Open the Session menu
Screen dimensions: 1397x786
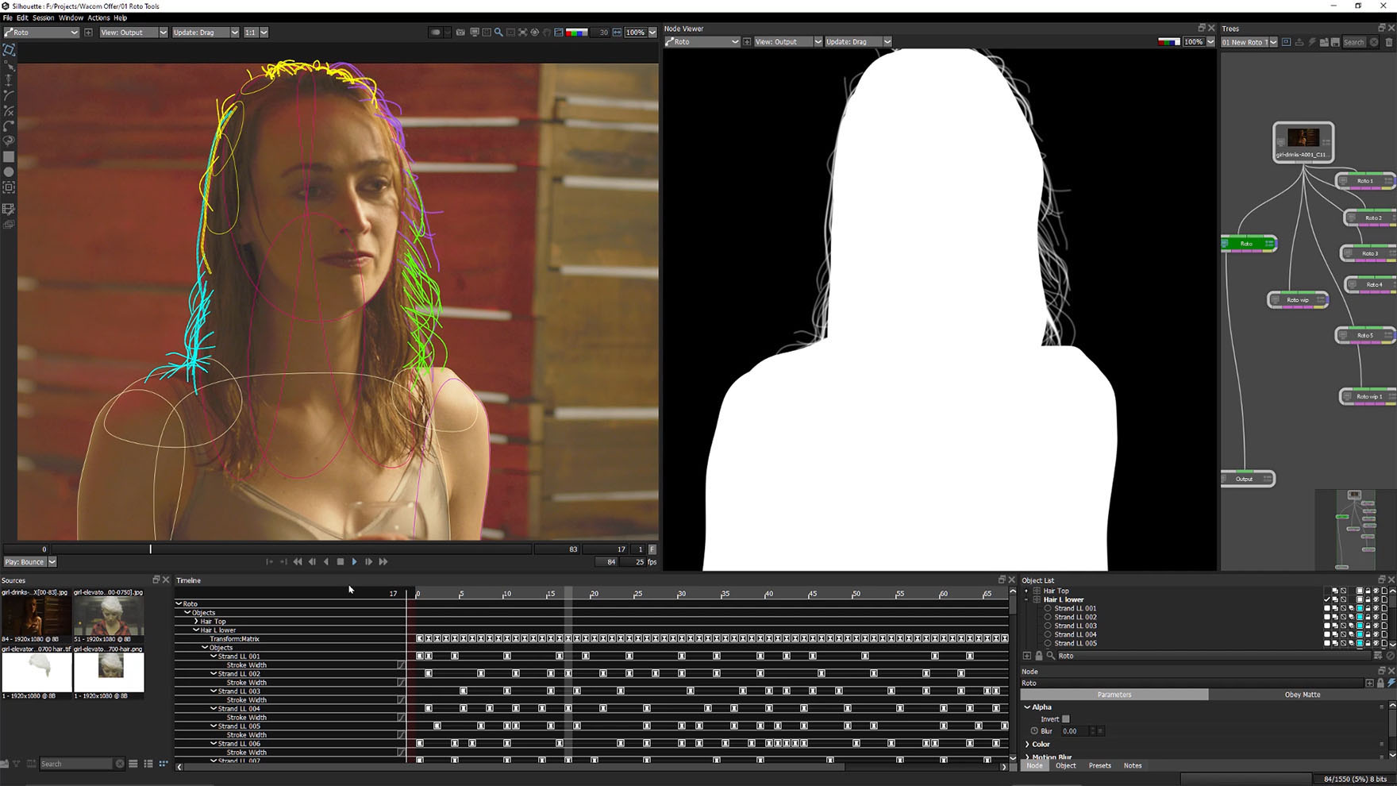click(x=43, y=17)
